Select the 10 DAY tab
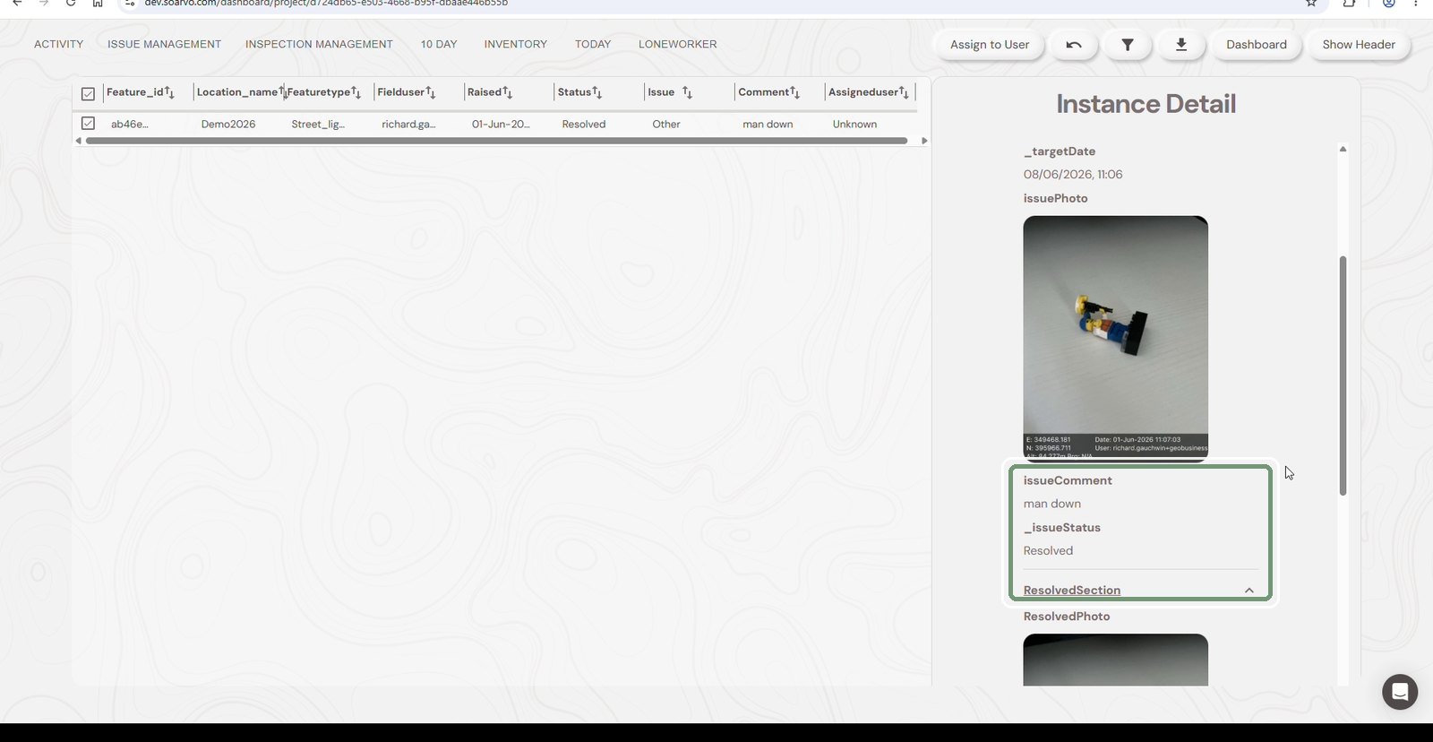Screen dimensions: 1433x742 coord(439,44)
